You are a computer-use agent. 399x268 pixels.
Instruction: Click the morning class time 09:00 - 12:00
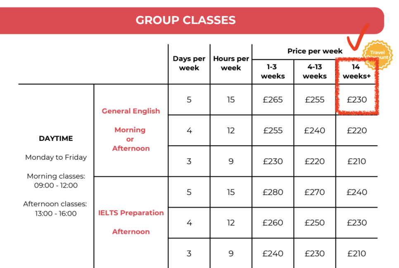56,185
